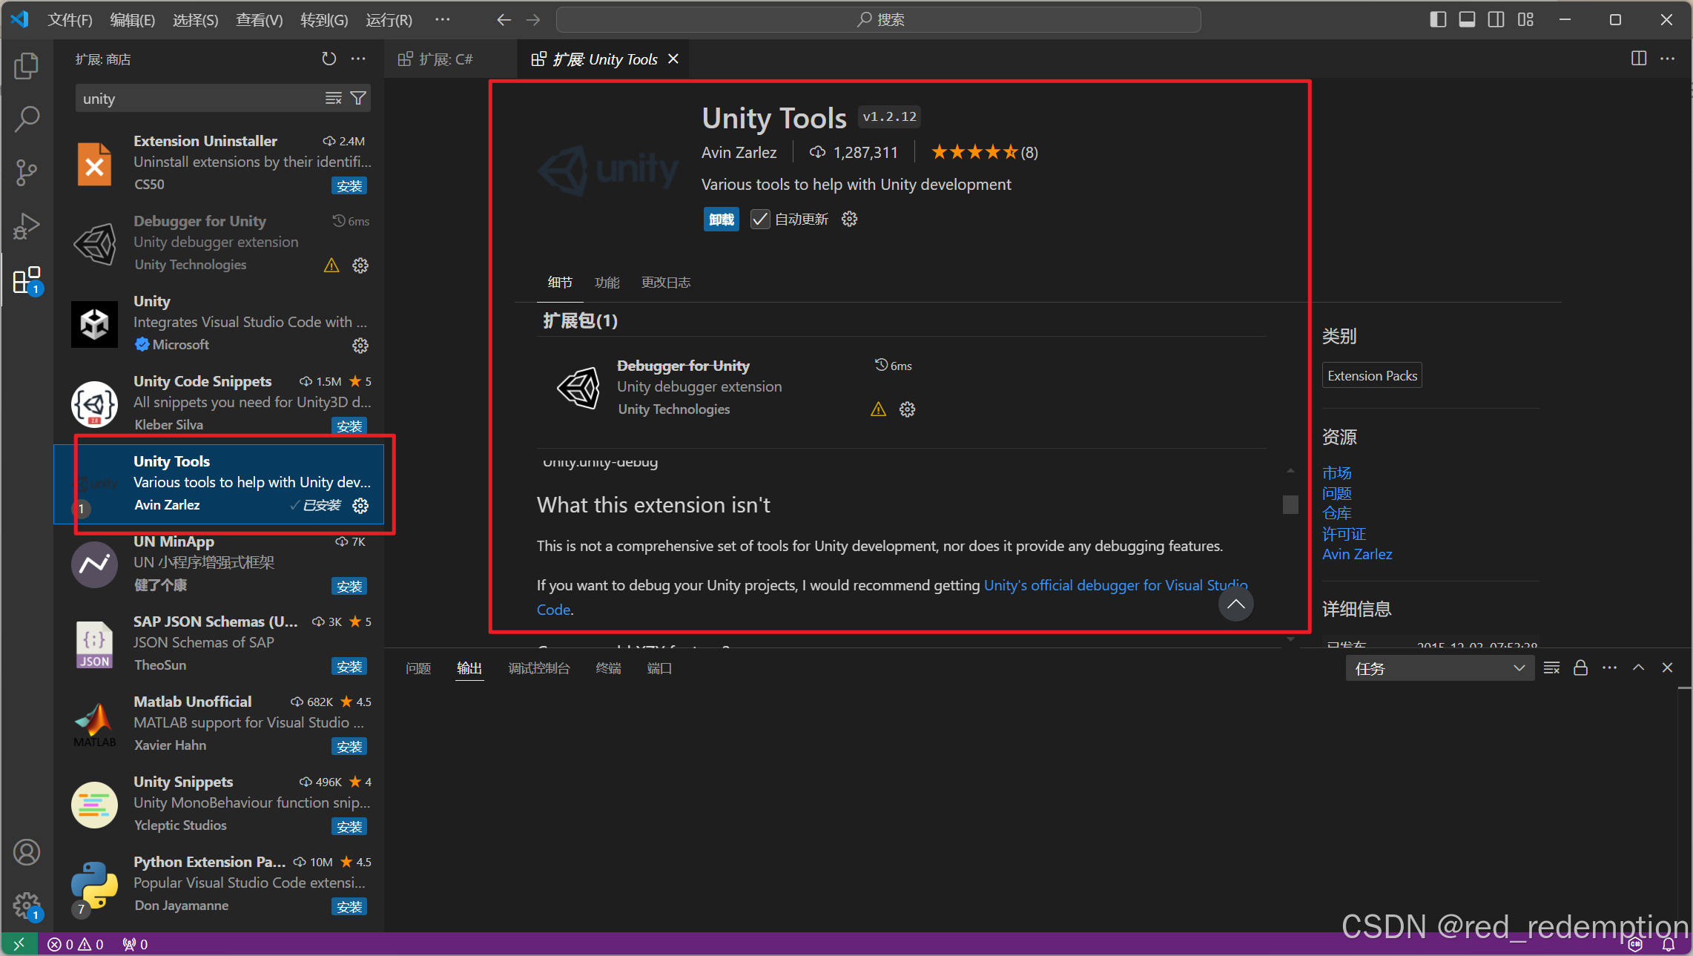Open the Extensions view icon
The image size is (1693, 956).
click(x=27, y=280)
